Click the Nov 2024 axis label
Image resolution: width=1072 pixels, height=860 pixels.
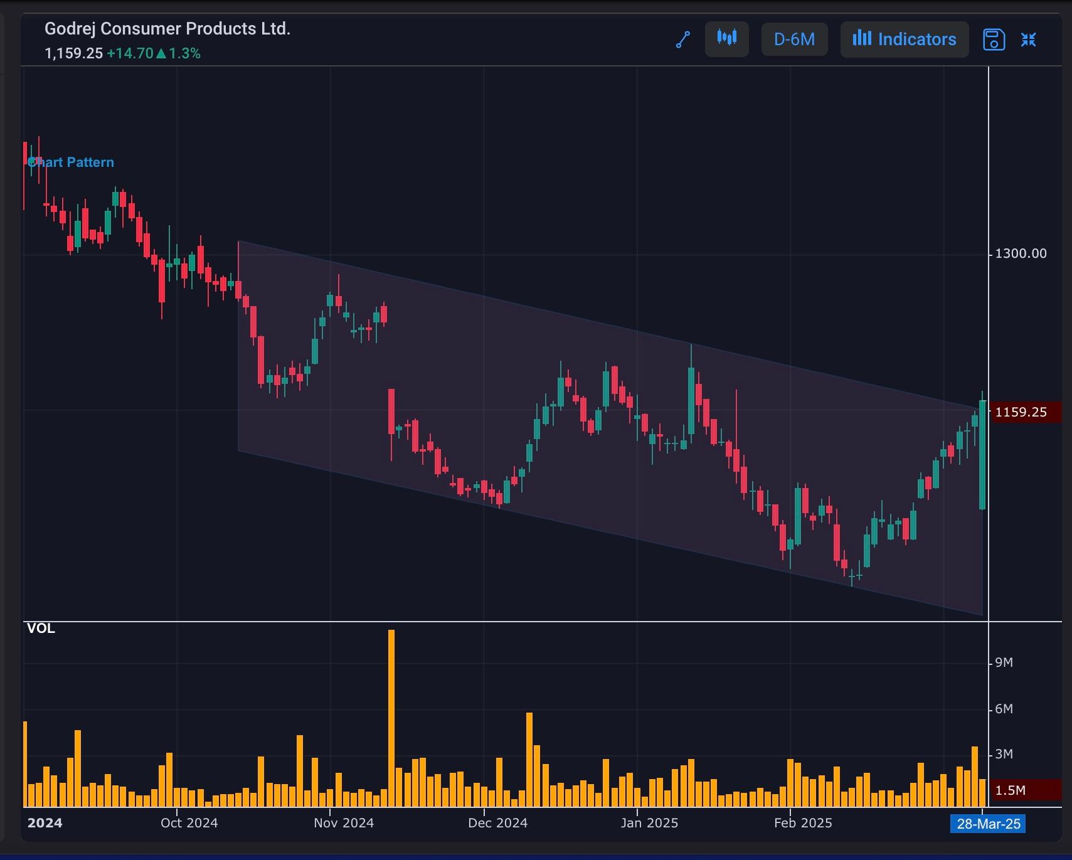344,823
